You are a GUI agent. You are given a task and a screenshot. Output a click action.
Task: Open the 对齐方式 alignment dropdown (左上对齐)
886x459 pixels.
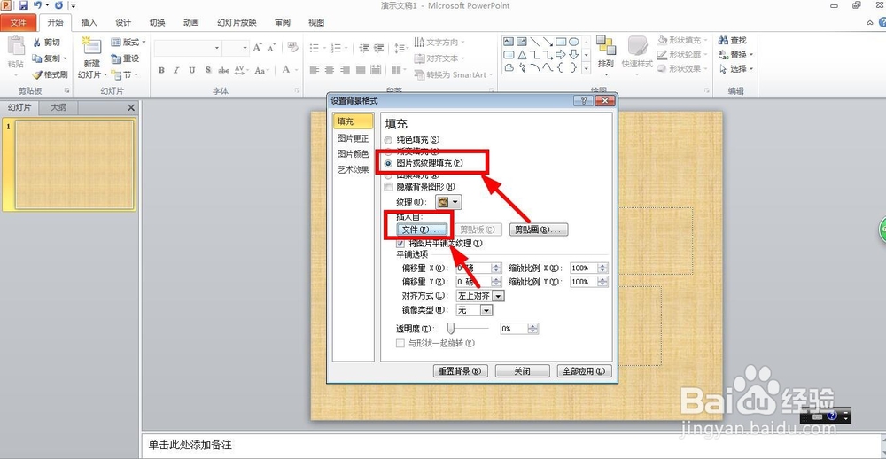pos(498,296)
